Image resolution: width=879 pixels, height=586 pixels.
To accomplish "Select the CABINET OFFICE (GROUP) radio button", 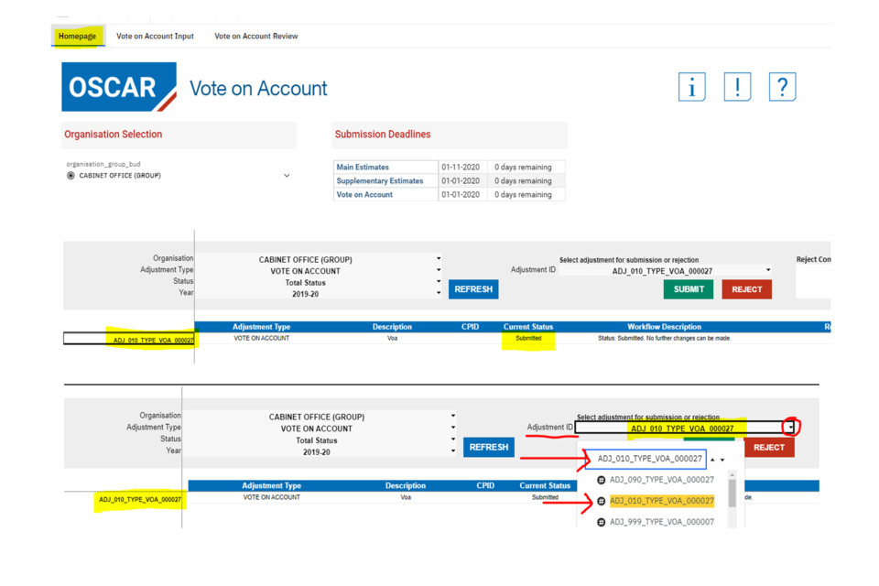I will point(71,176).
